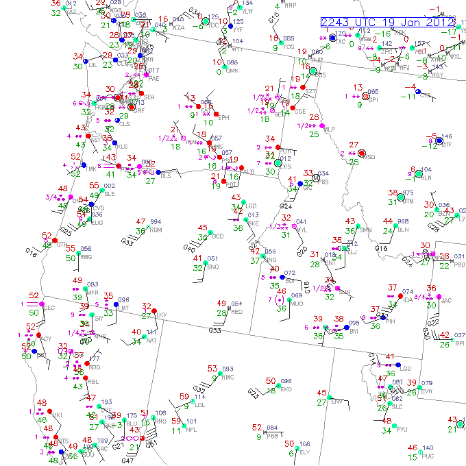Select the TMK station blue dot
Viewport: 466px width, 466px height.
[84, 165]
